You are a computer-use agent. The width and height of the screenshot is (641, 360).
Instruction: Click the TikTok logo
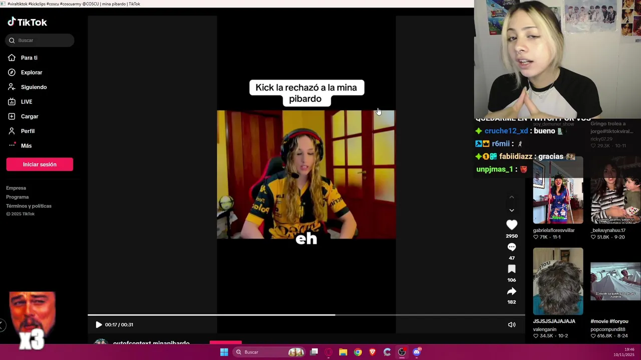[27, 22]
